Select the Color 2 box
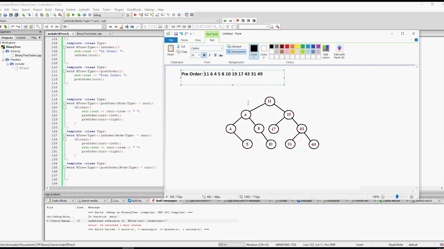Viewport: 444px width, 249px height. point(264,51)
